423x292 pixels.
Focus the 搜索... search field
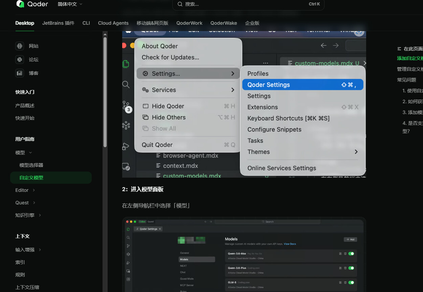point(248,4)
